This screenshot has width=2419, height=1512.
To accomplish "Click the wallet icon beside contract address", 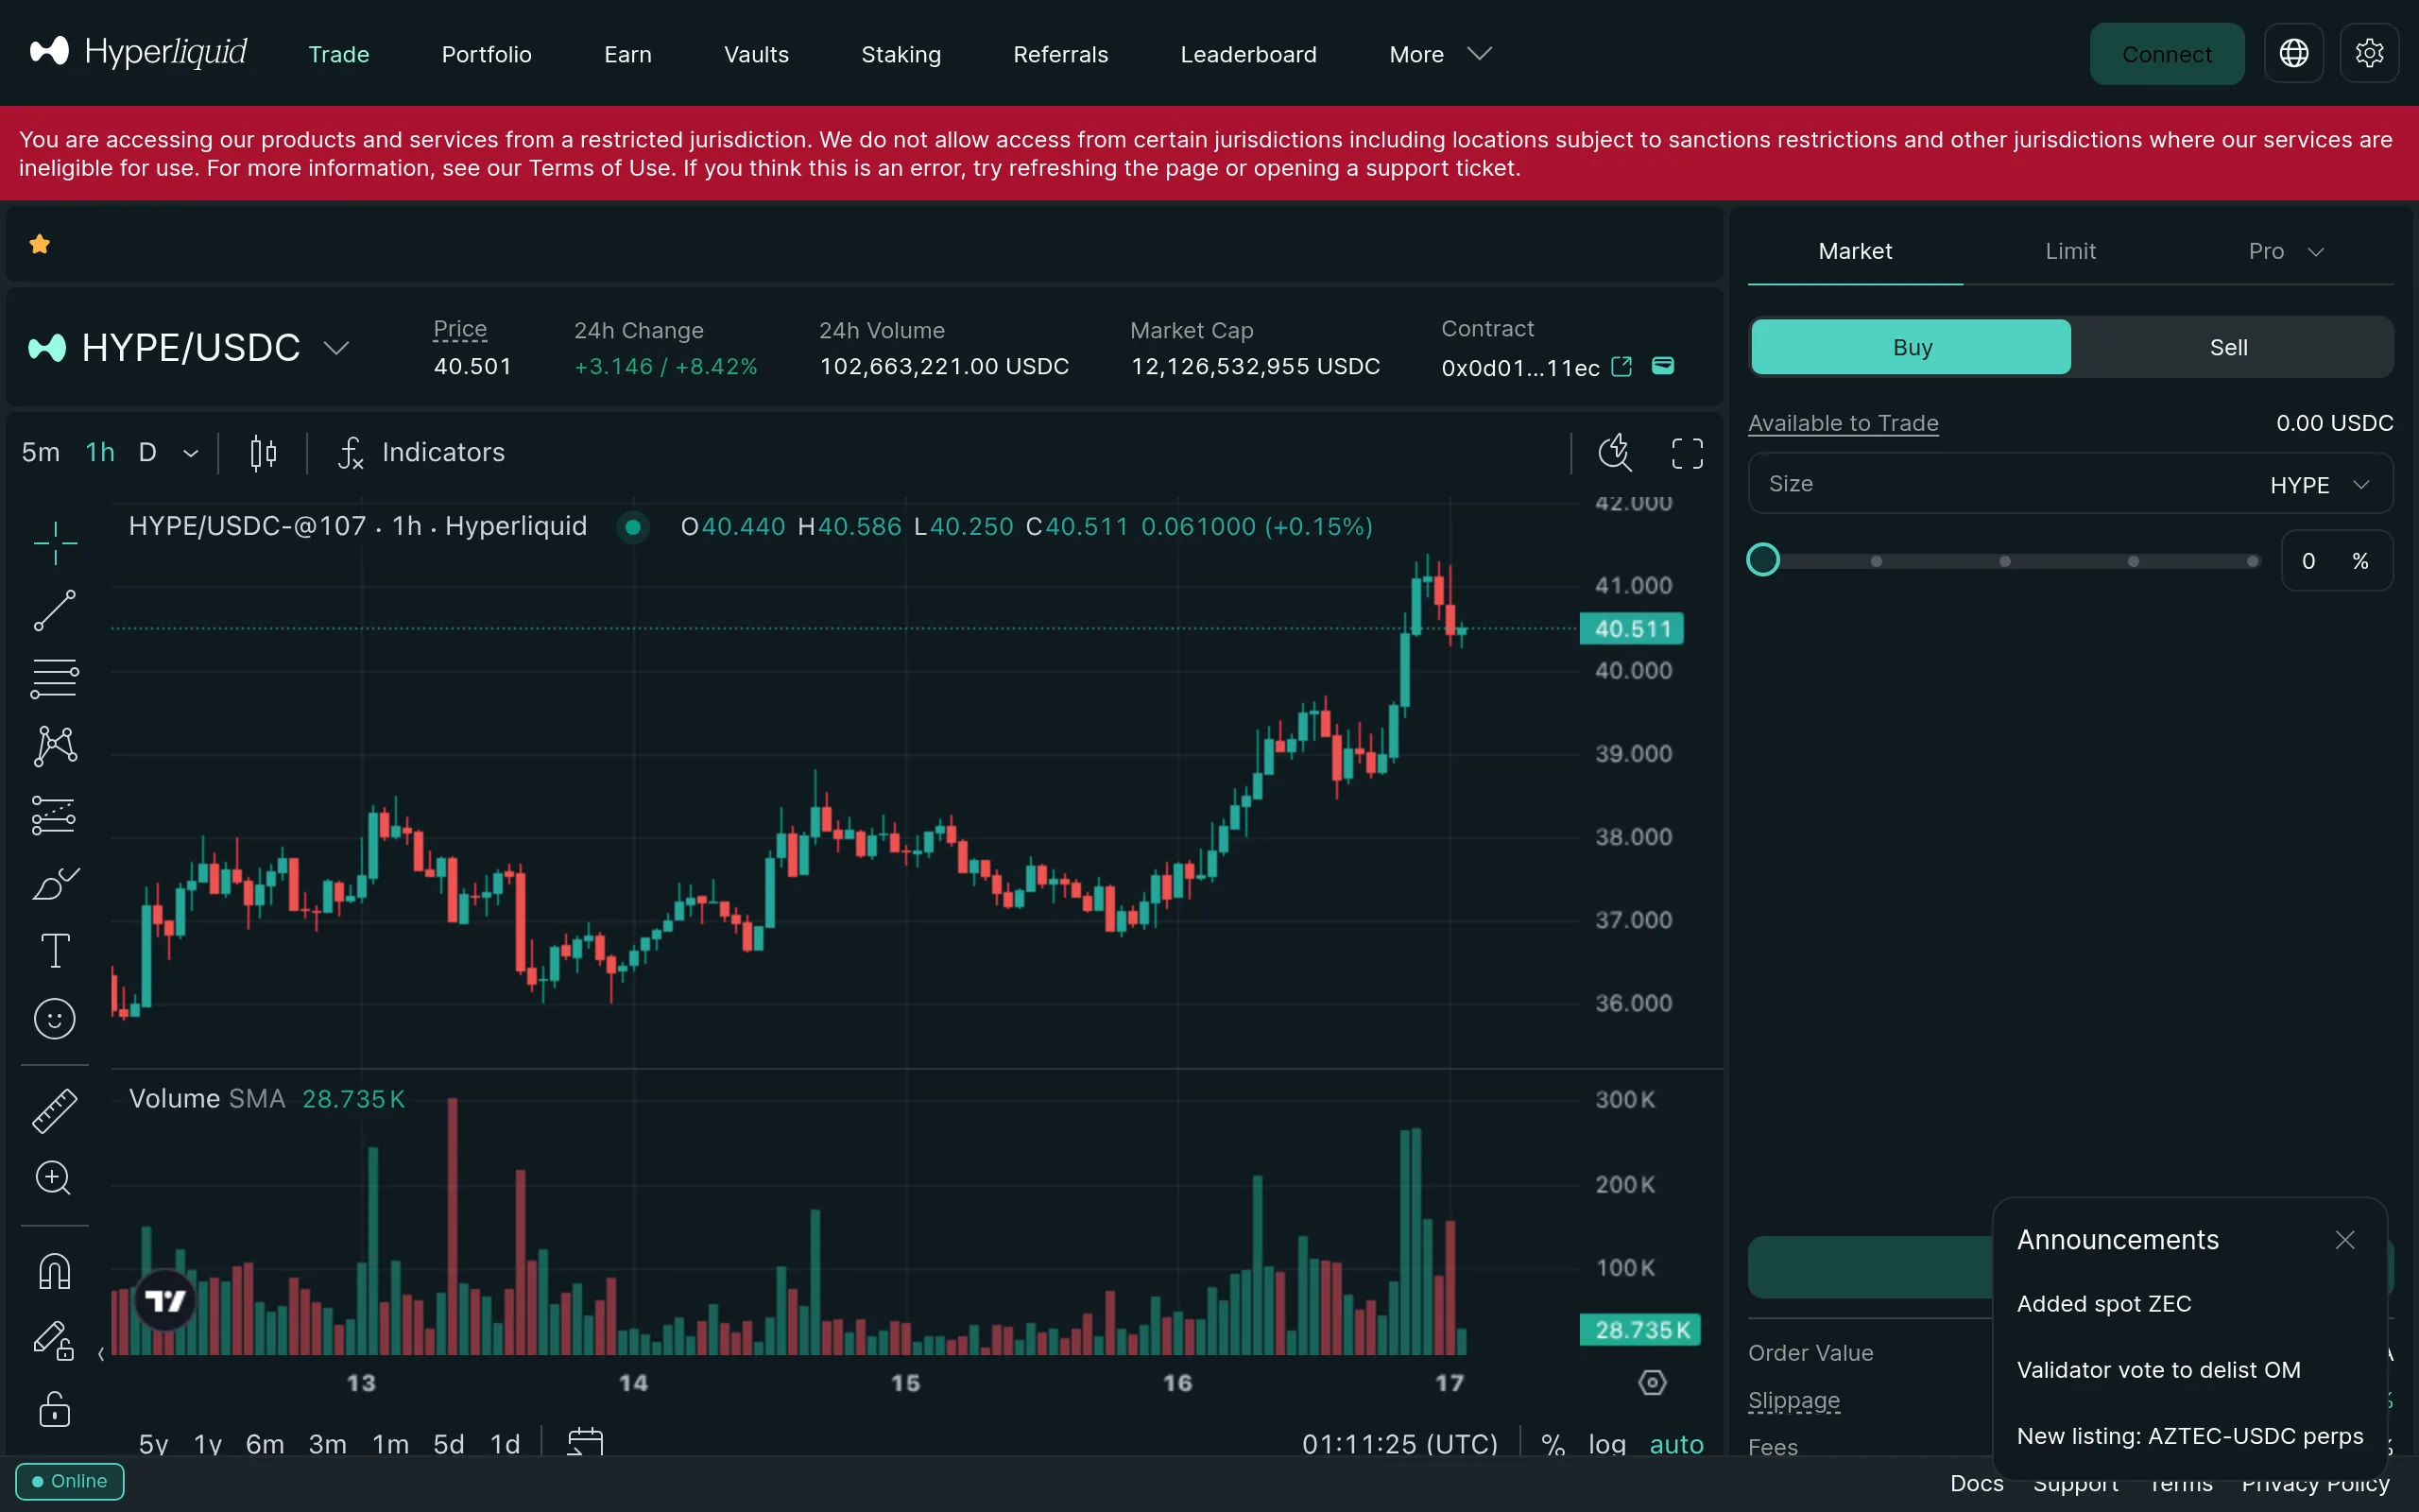I will (x=1662, y=365).
